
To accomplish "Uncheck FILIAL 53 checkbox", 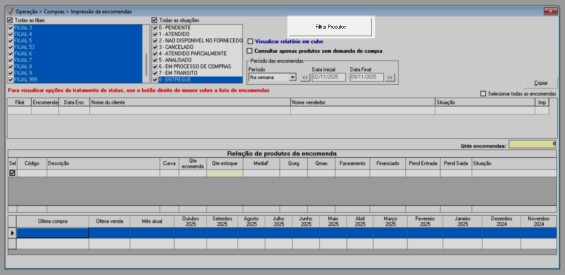I will click(x=11, y=47).
